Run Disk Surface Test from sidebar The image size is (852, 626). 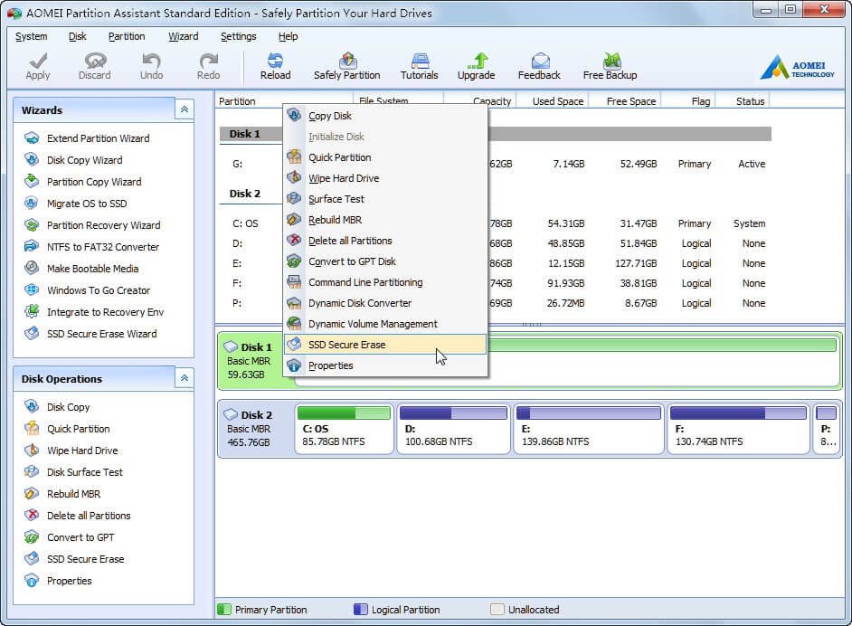tap(84, 472)
